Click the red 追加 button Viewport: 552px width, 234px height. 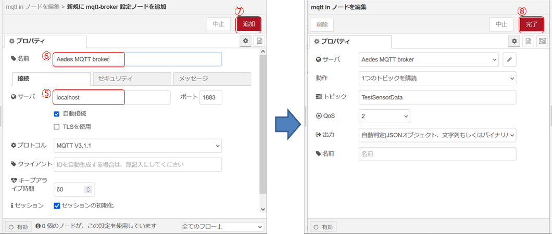[249, 24]
